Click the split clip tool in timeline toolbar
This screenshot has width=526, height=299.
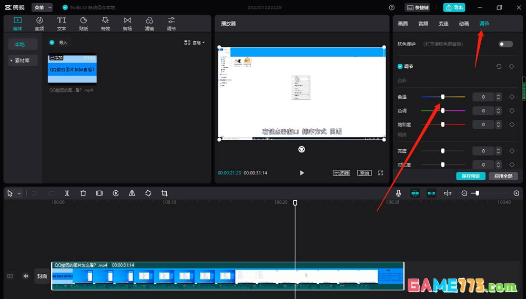pyautogui.click(x=67, y=193)
